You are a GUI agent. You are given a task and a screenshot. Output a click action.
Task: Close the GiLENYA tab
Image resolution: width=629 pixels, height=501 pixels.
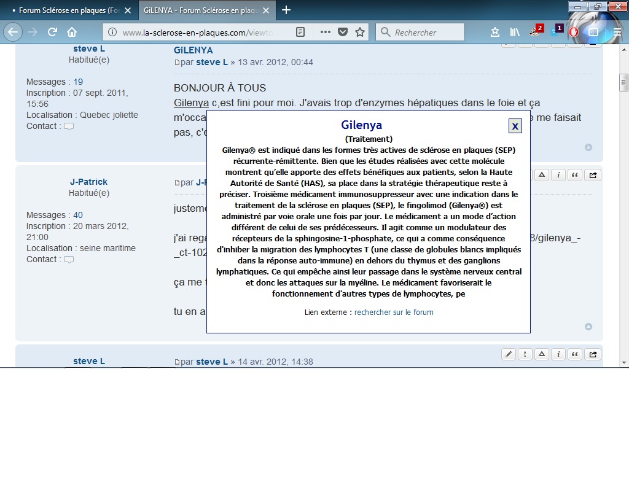pyautogui.click(x=266, y=10)
